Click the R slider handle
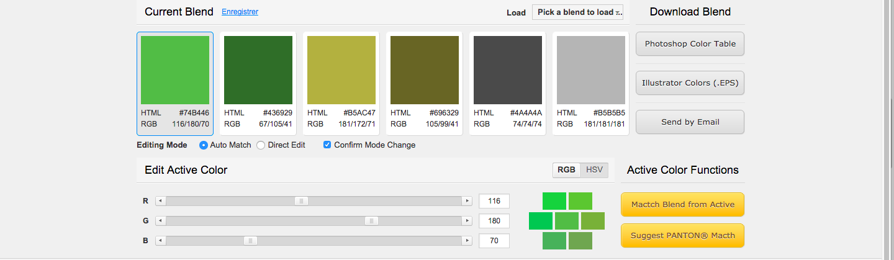Viewport: 894px width, 260px height. [301, 201]
